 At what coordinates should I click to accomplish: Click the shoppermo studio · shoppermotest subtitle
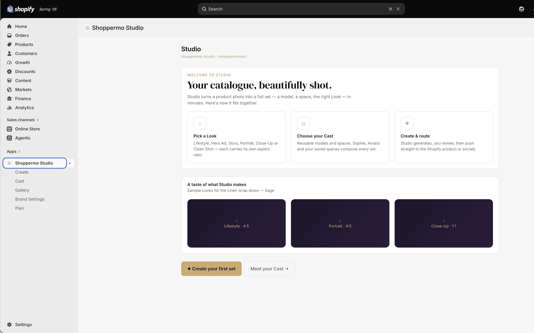(x=214, y=56)
